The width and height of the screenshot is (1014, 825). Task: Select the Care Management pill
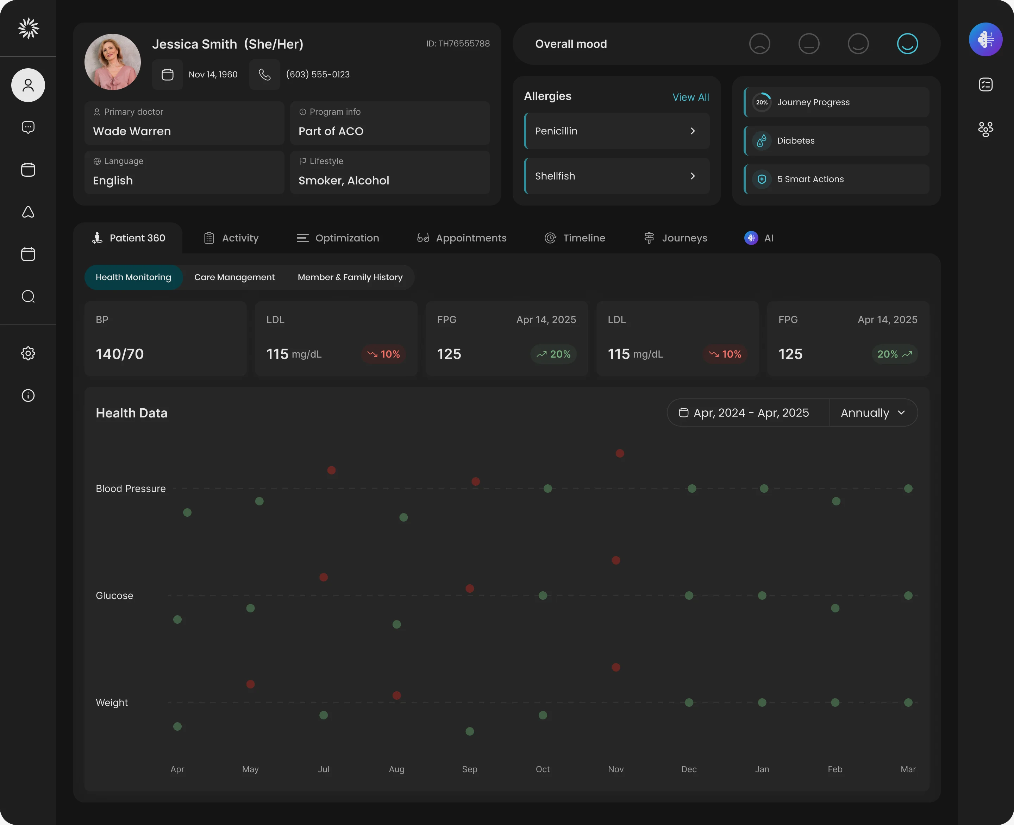234,277
